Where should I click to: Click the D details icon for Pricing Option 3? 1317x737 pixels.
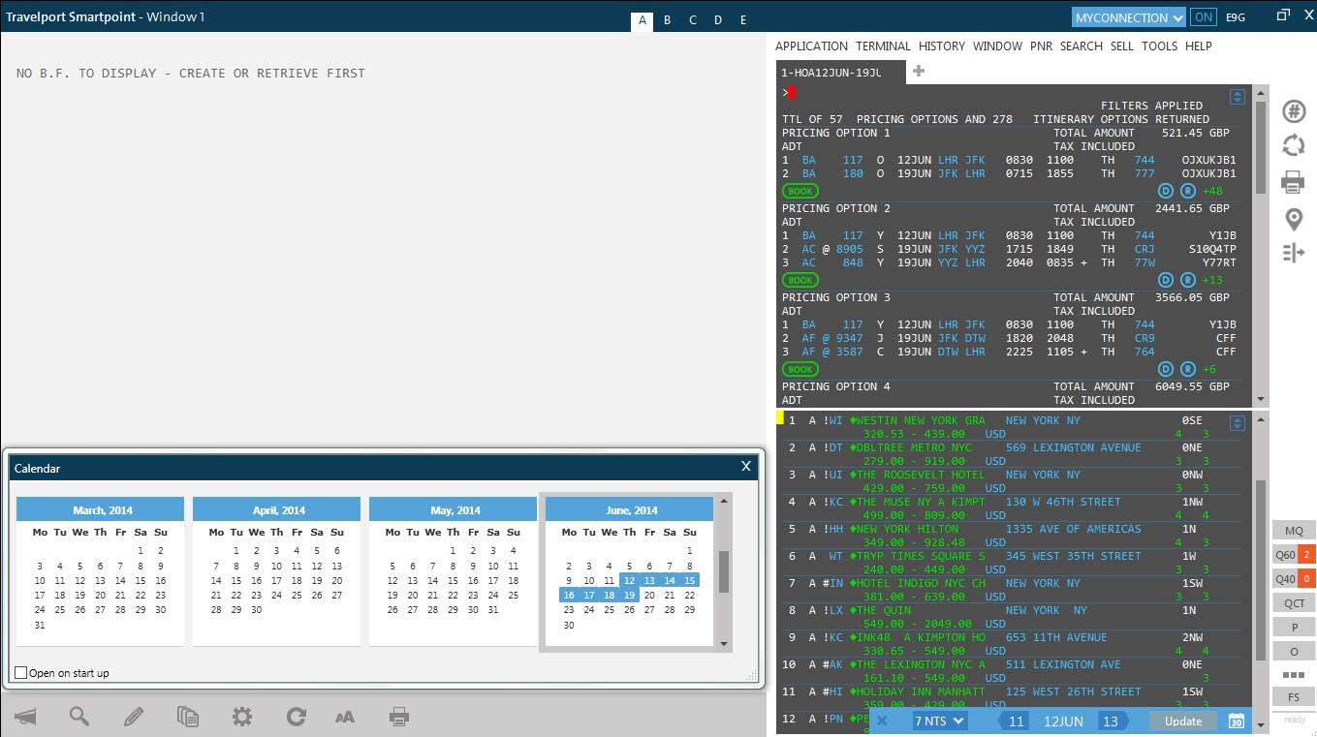tap(1167, 369)
